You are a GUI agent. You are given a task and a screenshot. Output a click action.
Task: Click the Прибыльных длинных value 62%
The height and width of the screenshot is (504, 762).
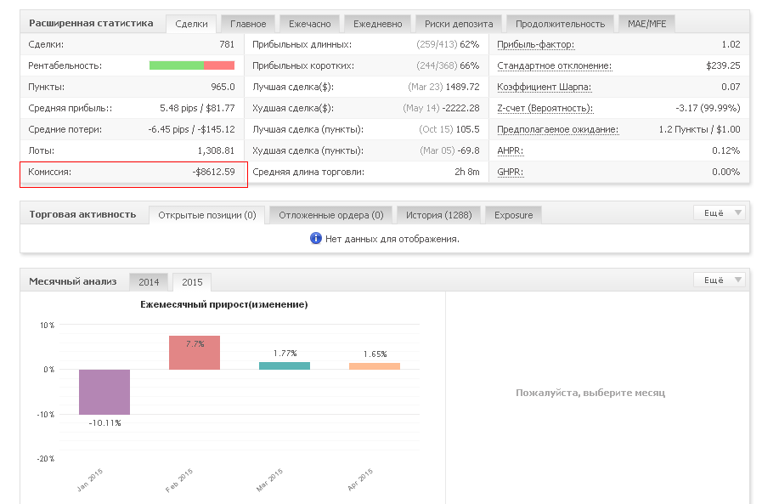tap(470, 45)
